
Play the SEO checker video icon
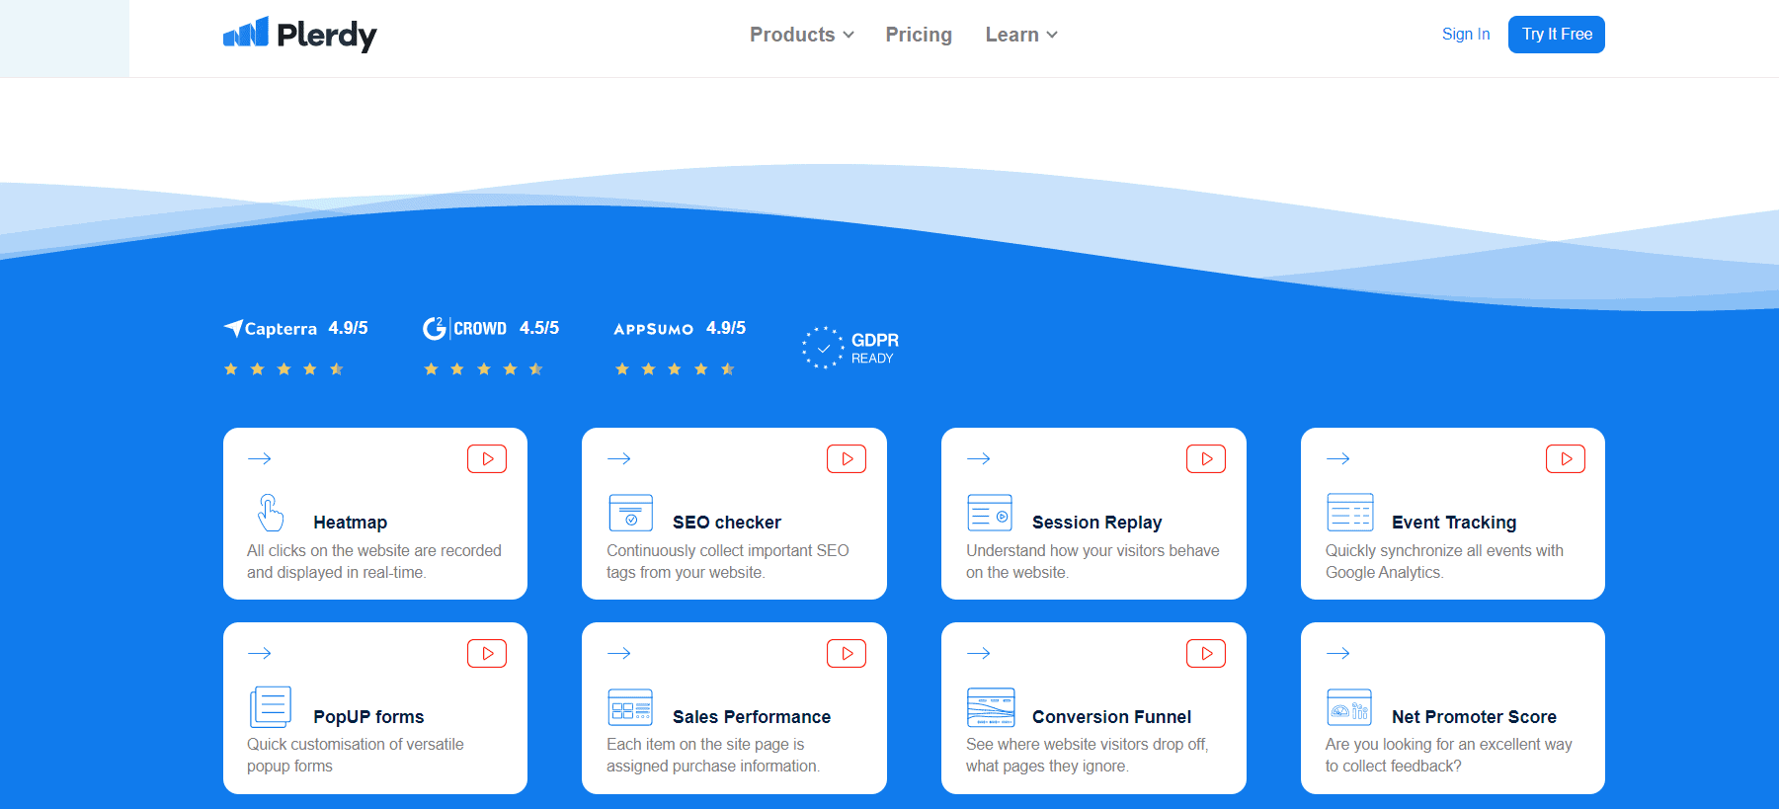point(847,459)
